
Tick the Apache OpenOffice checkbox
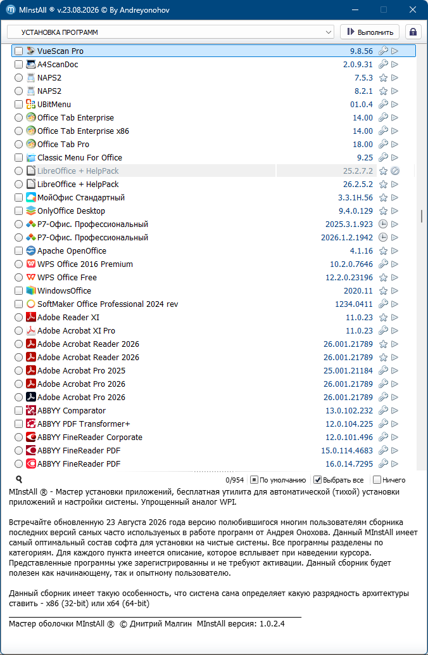18,250
